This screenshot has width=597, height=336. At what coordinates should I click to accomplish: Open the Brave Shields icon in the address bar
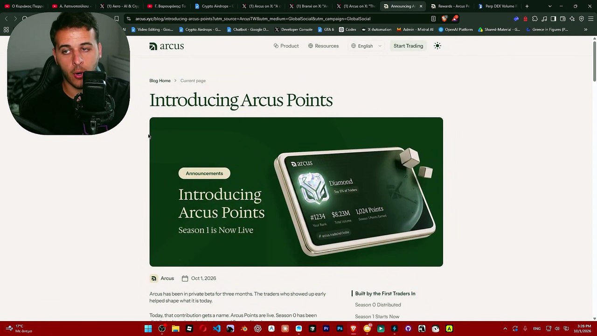tap(444, 19)
